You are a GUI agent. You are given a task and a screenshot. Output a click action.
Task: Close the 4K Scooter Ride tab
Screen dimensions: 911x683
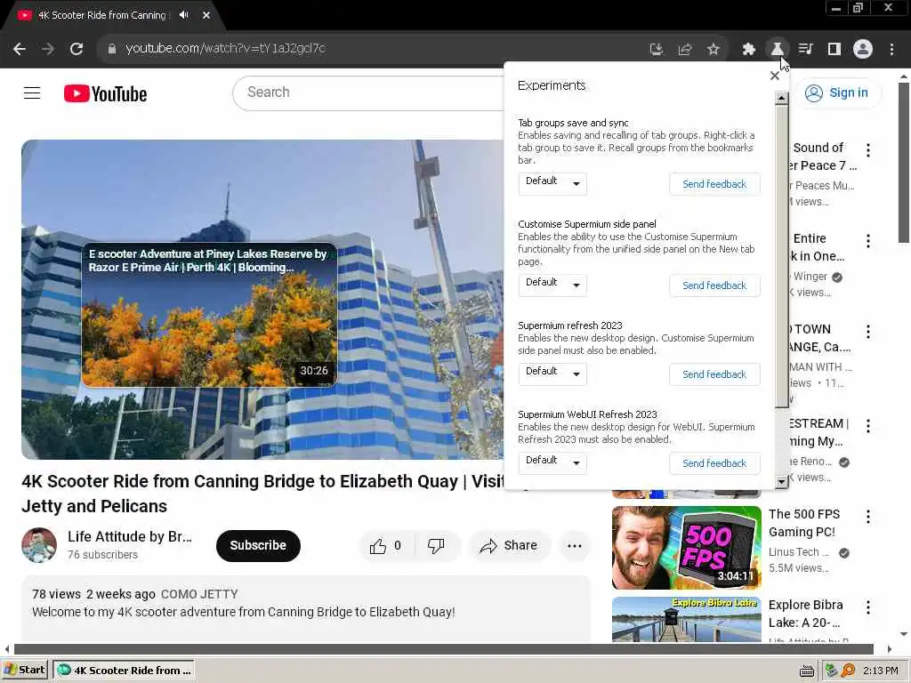(x=206, y=15)
